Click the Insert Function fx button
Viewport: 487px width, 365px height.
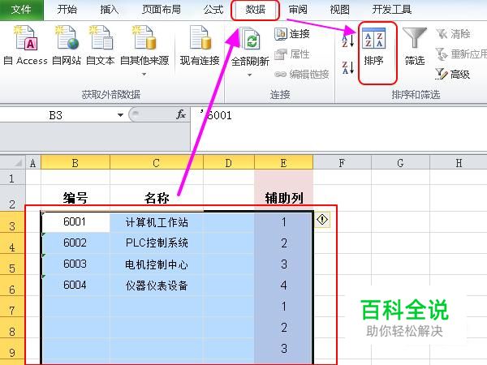[181, 115]
